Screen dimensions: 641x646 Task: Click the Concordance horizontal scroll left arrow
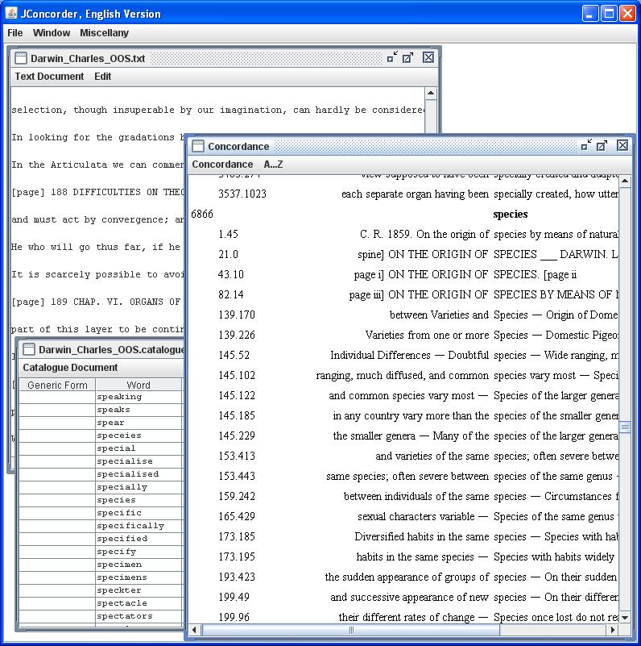point(194,630)
